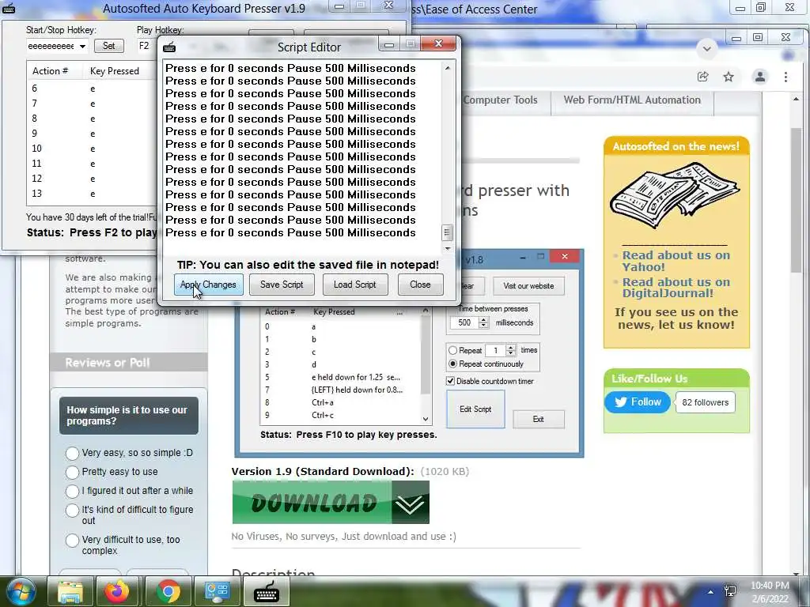Select Very difficult to use radio option
810x607 pixels.
pyautogui.click(x=72, y=541)
